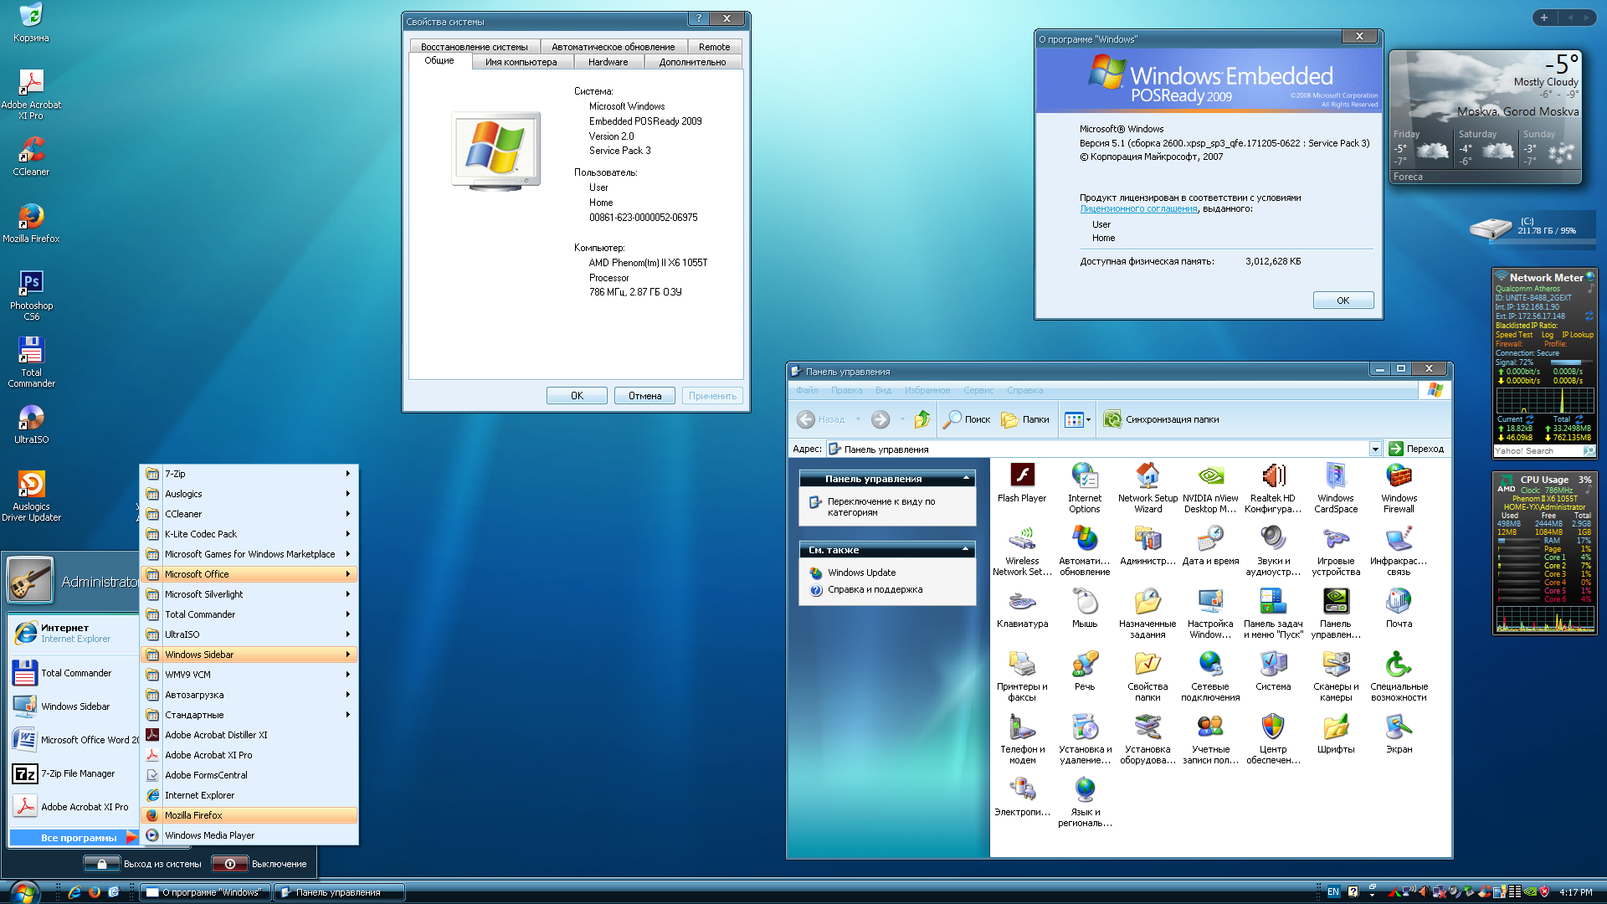The width and height of the screenshot is (1607, 904).
Task: Open Realtek HD audio configuration icon
Action: (x=1273, y=489)
